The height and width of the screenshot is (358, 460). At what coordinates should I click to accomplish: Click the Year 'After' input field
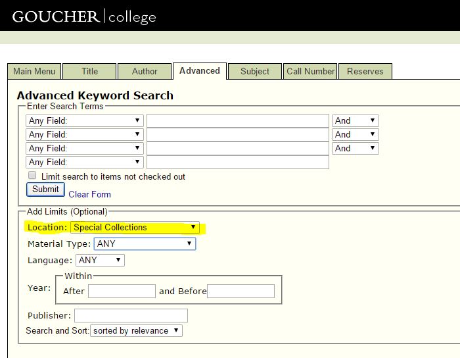coord(122,291)
